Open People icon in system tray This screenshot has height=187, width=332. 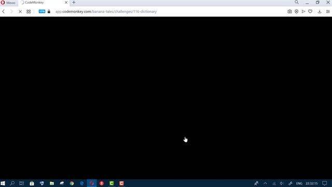point(256,183)
